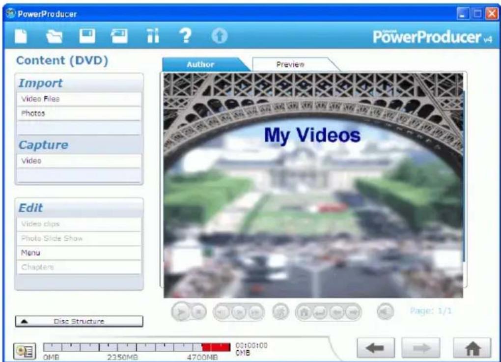Image resolution: width=501 pixels, height=362 pixels.
Task: Expand the Disc Structure panel
Action: pos(79,321)
